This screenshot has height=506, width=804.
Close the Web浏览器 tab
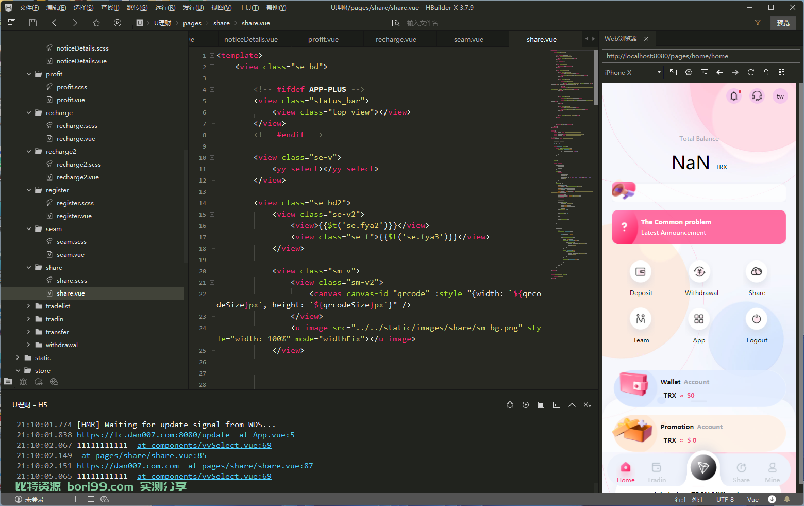[x=646, y=39]
